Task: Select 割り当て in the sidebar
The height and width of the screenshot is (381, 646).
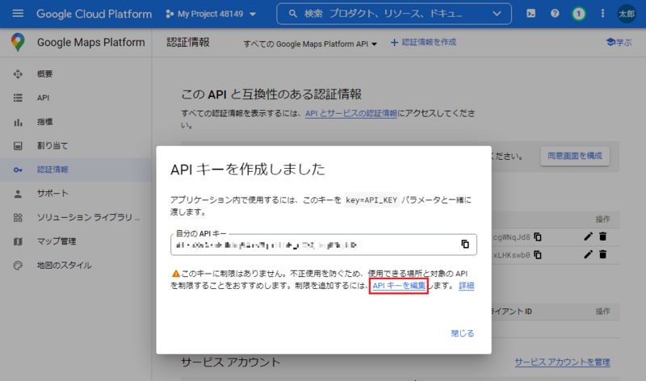Action: (x=52, y=146)
